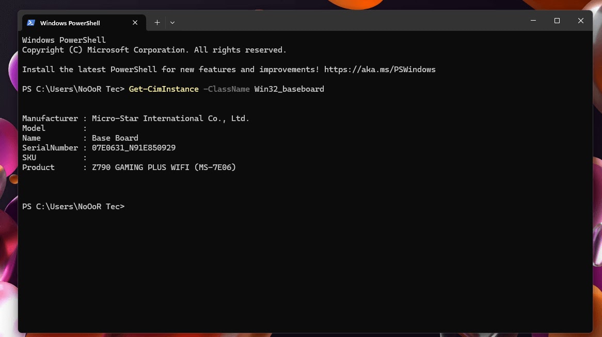
Task: Click manufacturer value Micro-Star International Co., Ltd.
Action: (x=170, y=119)
